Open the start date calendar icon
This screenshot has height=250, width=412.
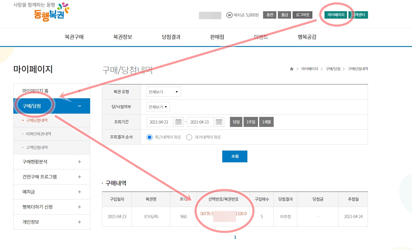point(179,122)
